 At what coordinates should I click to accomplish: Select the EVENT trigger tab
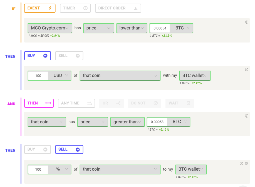point(40,8)
